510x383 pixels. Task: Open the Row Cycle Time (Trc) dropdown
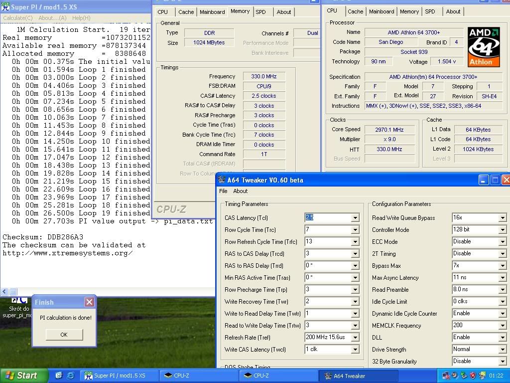[x=355, y=229]
